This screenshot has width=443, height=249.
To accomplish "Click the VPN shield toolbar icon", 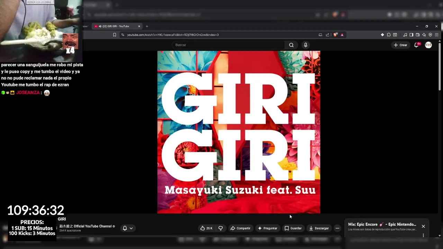I will [x=430, y=35].
